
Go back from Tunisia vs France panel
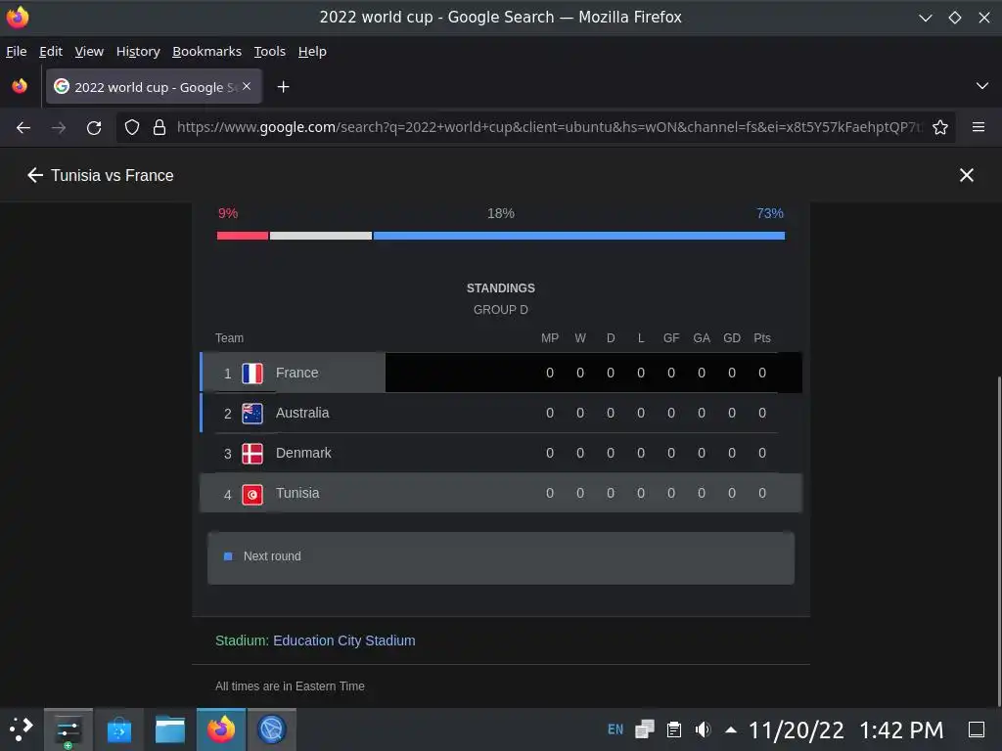point(35,175)
